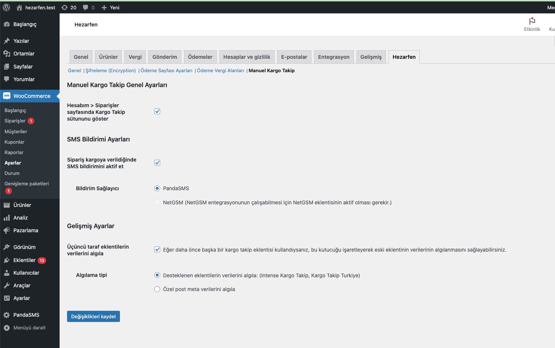Viewport: 555px width, 348px height.
Task: Click the Genel subsection link
Action: (74, 70)
